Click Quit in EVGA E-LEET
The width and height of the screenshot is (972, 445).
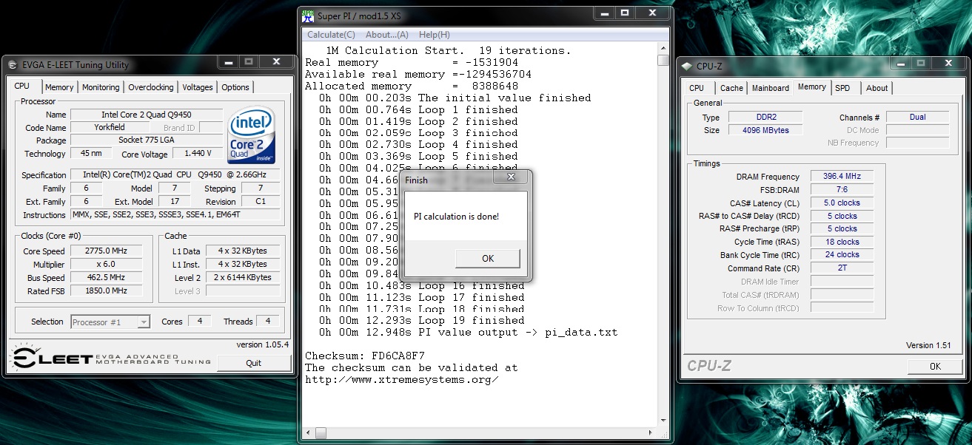coord(254,363)
